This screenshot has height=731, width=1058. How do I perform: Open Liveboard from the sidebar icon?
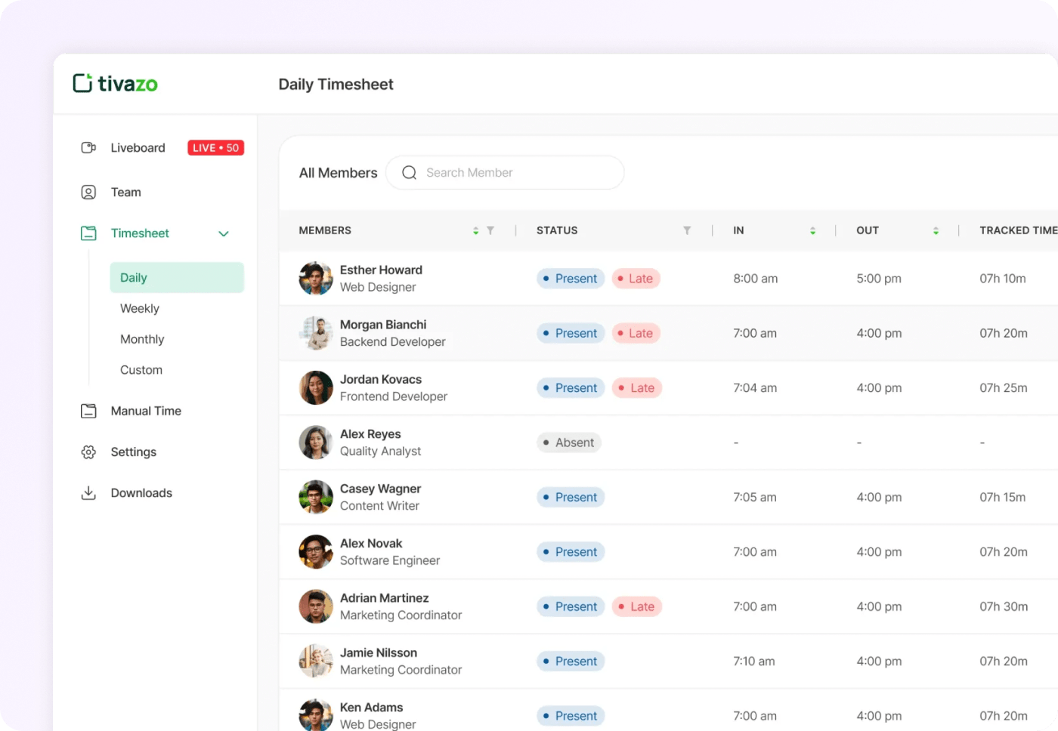(88, 147)
